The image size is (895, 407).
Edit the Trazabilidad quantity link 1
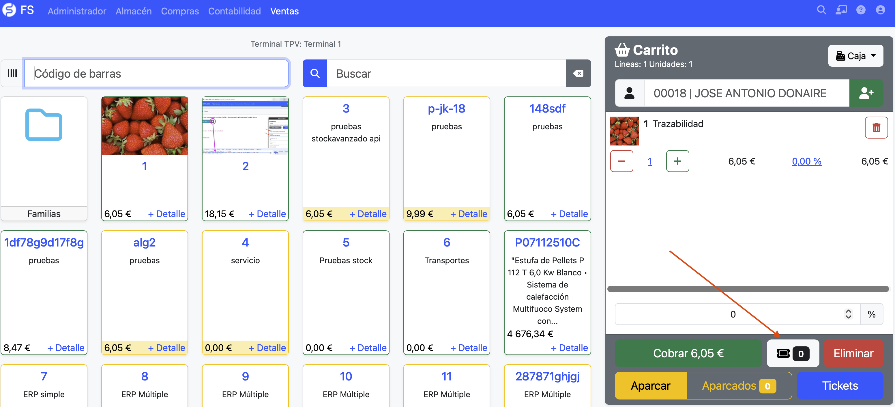point(649,161)
